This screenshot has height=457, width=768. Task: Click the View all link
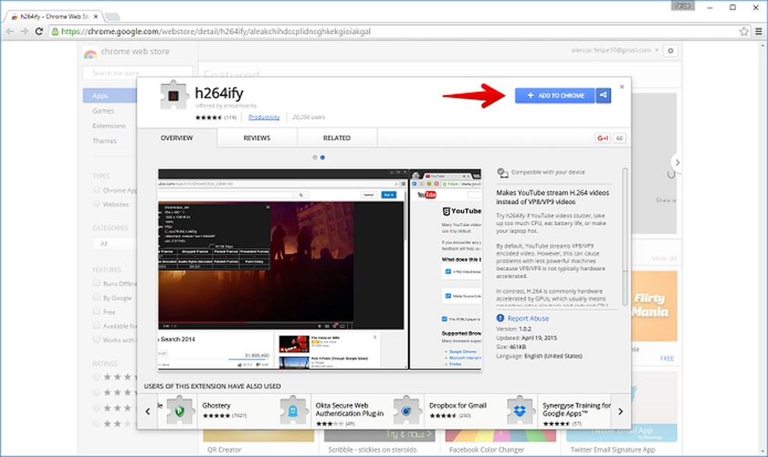click(663, 258)
